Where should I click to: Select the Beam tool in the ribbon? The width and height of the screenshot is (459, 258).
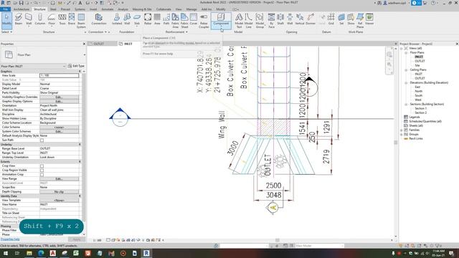pos(19,19)
